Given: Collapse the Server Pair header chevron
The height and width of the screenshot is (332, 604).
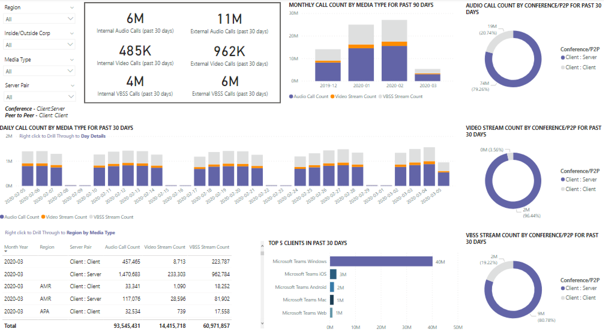Looking at the screenshot, I should tap(72, 85).
